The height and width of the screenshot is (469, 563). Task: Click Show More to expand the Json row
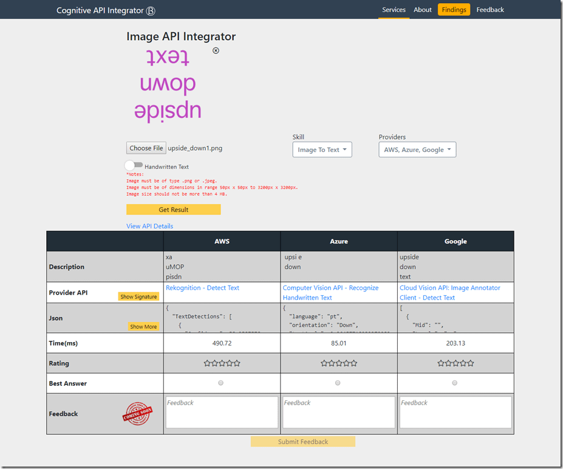(143, 327)
